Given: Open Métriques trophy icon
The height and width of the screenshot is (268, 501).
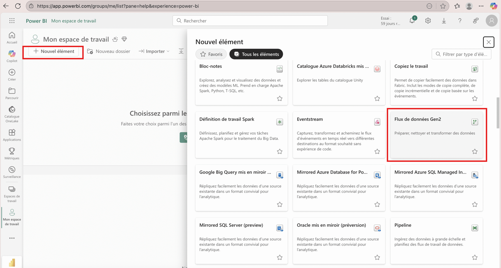Looking at the screenshot, I should pyautogui.click(x=12, y=151).
